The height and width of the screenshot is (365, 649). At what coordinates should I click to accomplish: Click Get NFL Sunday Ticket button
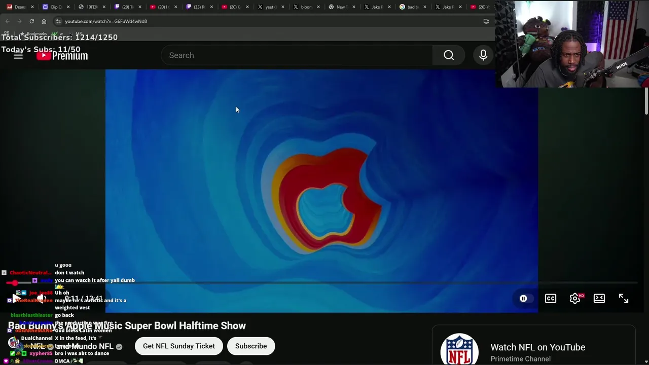179,346
